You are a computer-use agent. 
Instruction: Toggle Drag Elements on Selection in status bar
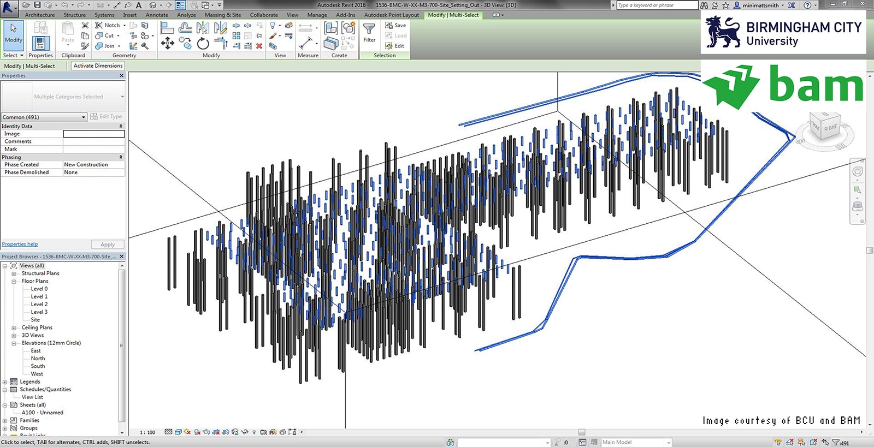(x=825, y=442)
